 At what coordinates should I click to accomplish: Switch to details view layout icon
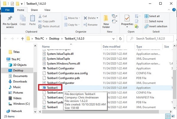[x=168, y=116]
